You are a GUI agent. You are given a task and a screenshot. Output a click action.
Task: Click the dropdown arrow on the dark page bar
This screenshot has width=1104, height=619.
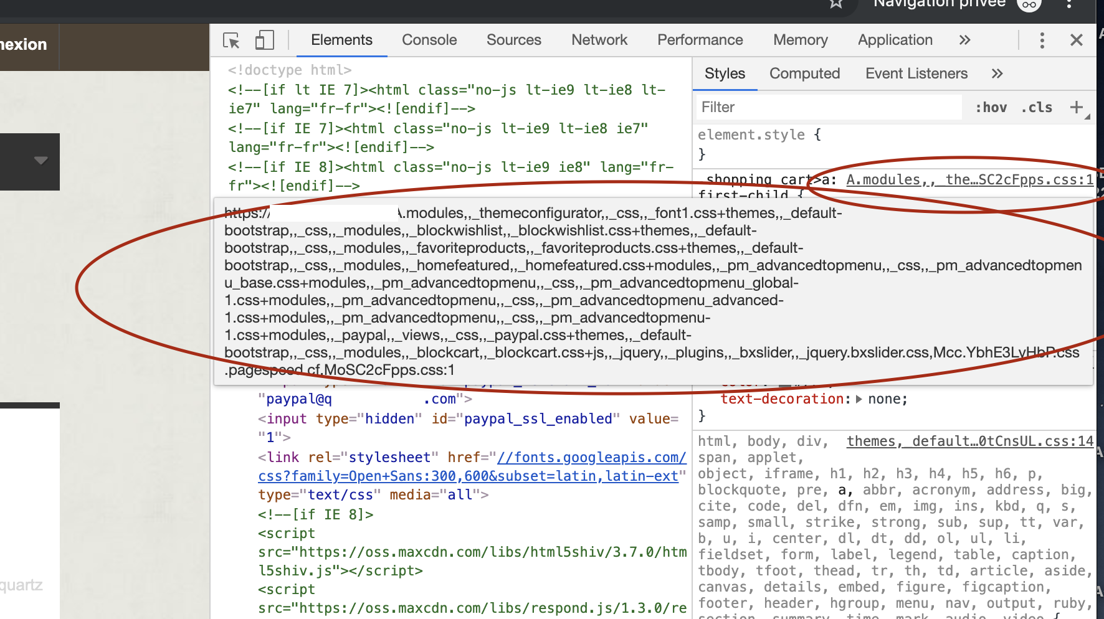click(x=41, y=161)
